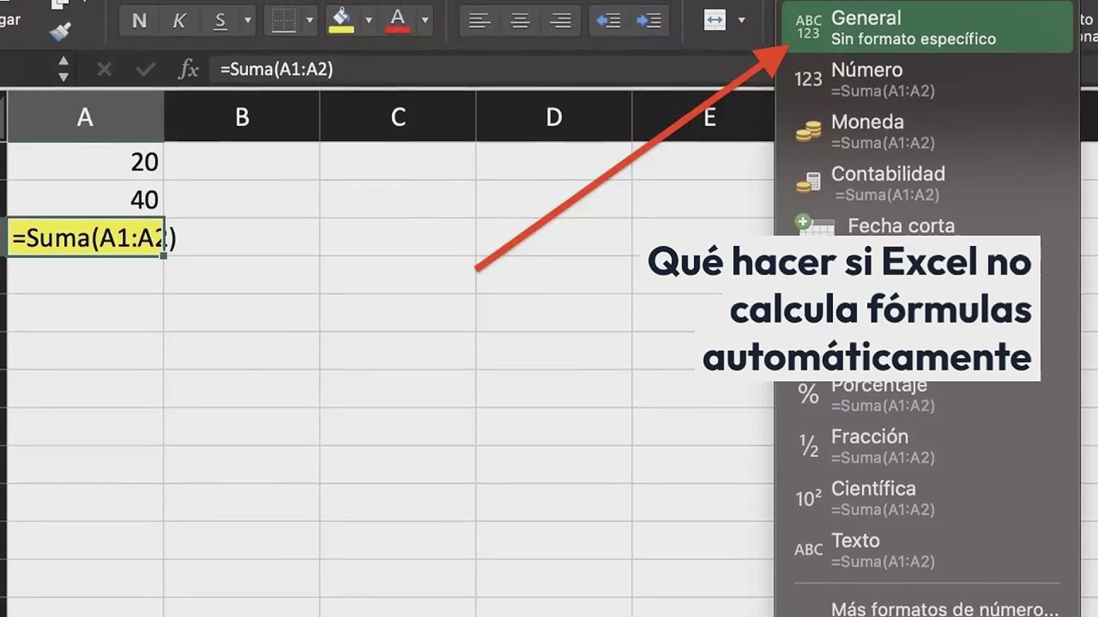Apply yellow fill color bucket
The height and width of the screenshot is (617, 1098).
click(x=341, y=21)
